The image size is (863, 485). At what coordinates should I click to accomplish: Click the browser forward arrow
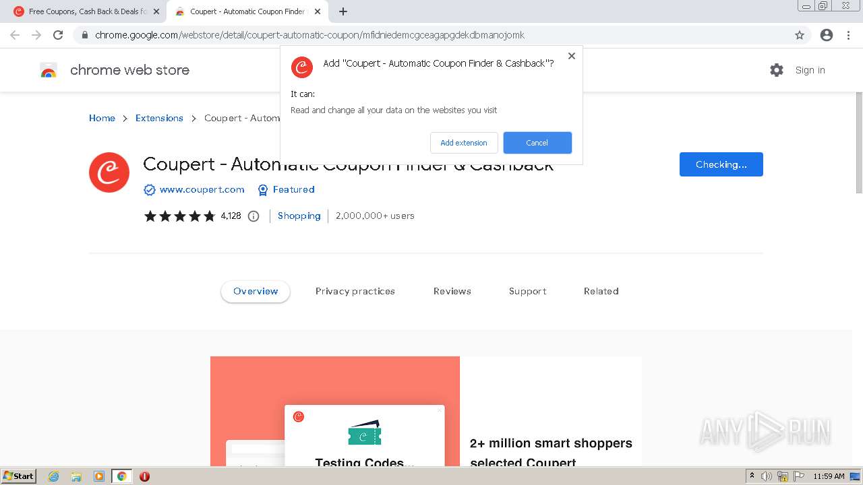pos(36,35)
